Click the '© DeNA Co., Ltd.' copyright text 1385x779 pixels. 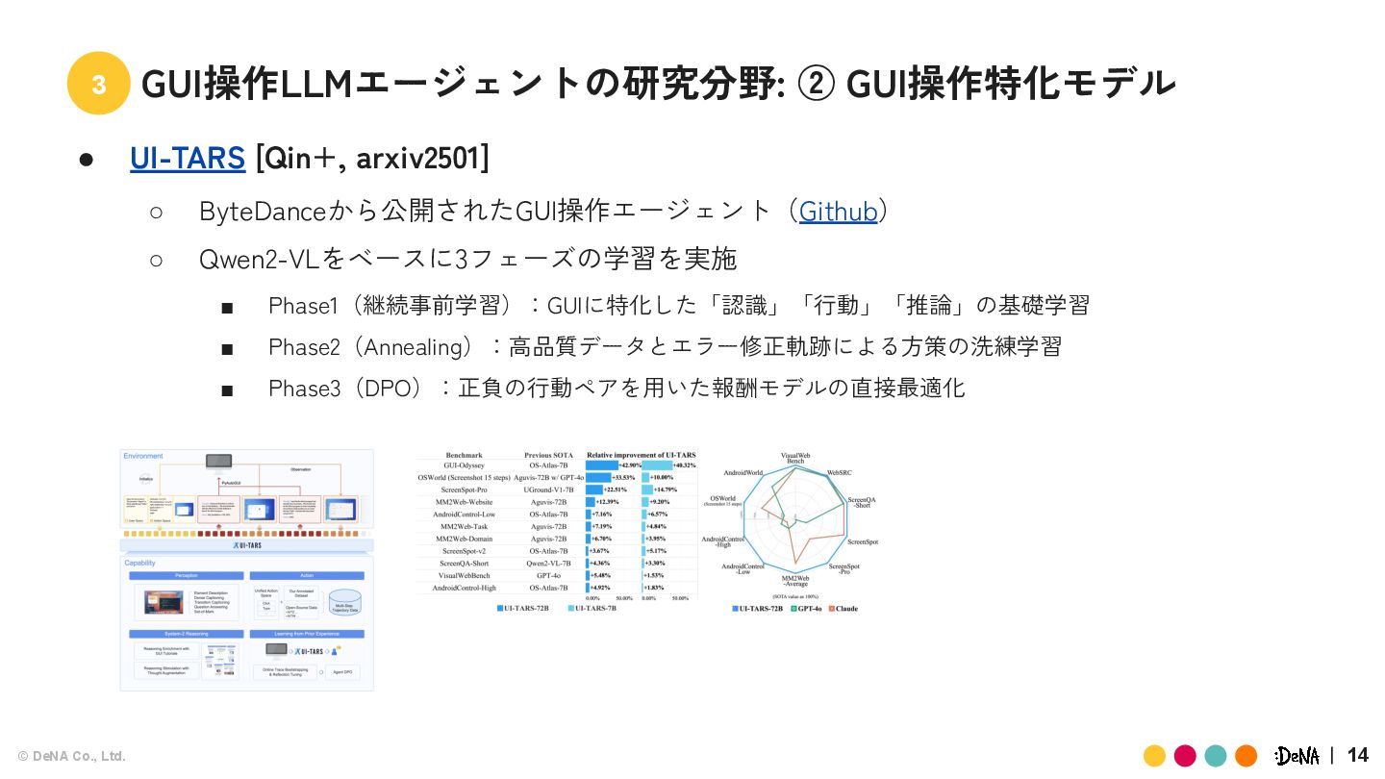click(72, 756)
